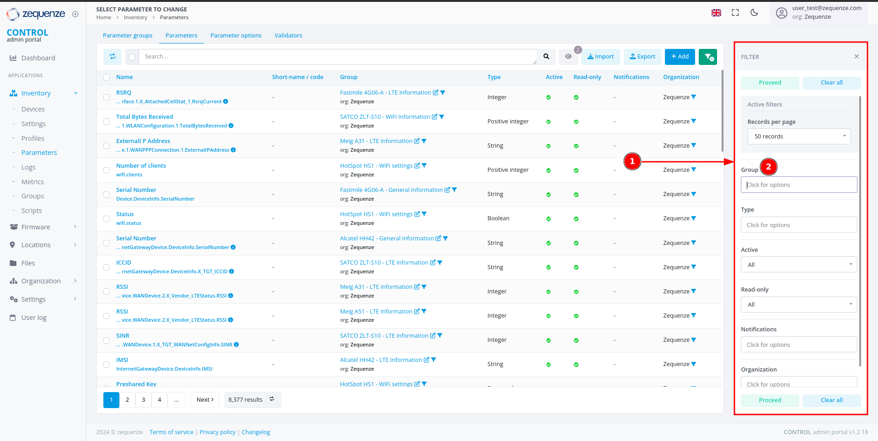
Task: Click the sidebar collapse icon beside logo
Action: coord(75,14)
